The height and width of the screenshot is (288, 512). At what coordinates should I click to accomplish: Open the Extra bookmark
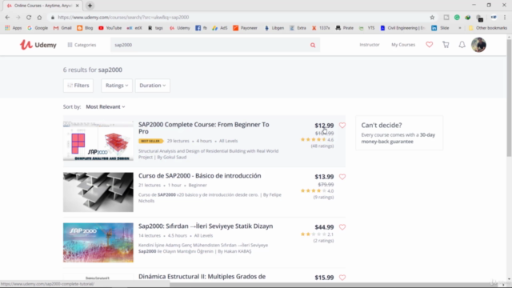pyautogui.click(x=298, y=28)
